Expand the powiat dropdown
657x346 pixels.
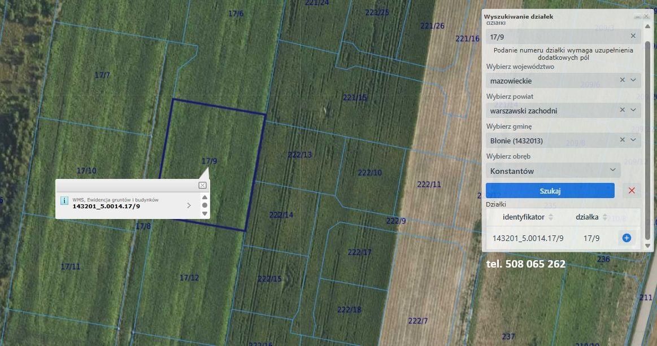point(633,110)
